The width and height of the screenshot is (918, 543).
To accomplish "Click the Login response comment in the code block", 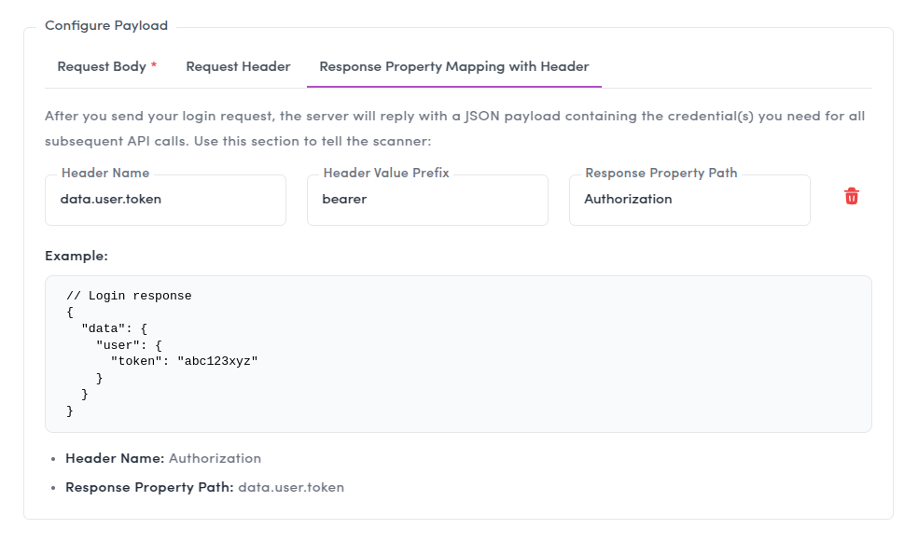I will tap(129, 296).
